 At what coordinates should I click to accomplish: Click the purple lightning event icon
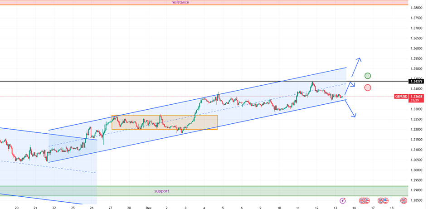tap(342, 200)
